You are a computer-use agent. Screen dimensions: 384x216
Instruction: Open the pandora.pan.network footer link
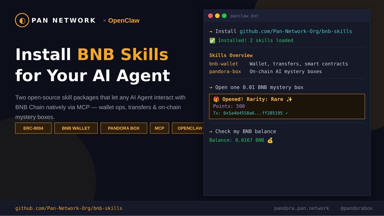pyautogui.click(x=301, y=208)
